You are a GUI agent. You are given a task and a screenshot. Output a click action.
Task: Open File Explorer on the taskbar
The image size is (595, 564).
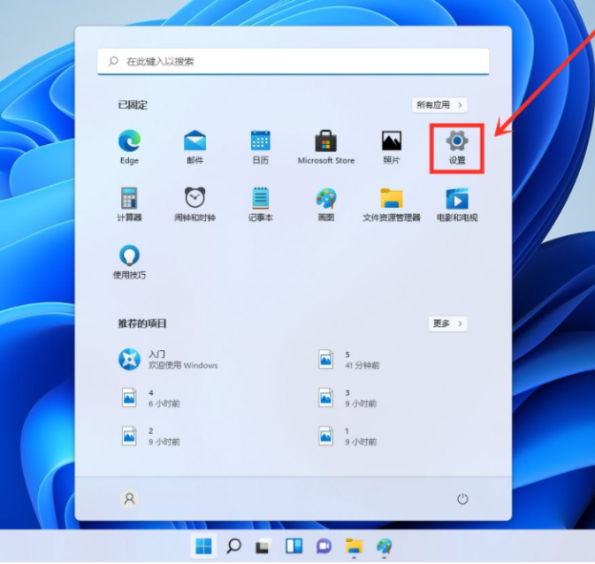pyautogui.click(x=354, y=546)
